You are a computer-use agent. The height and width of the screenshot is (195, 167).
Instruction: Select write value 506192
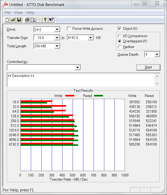(x=135, y=116)
